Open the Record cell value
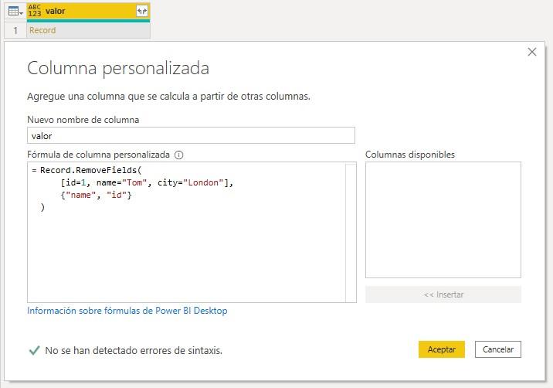 tap(42, 31)
